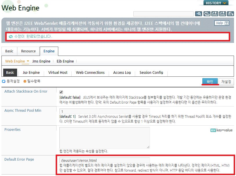The width and height of the screenshot is (236, 176).
Task: Select the Basic sub-tab under Web Engine
Action: (x=10, y=73)
